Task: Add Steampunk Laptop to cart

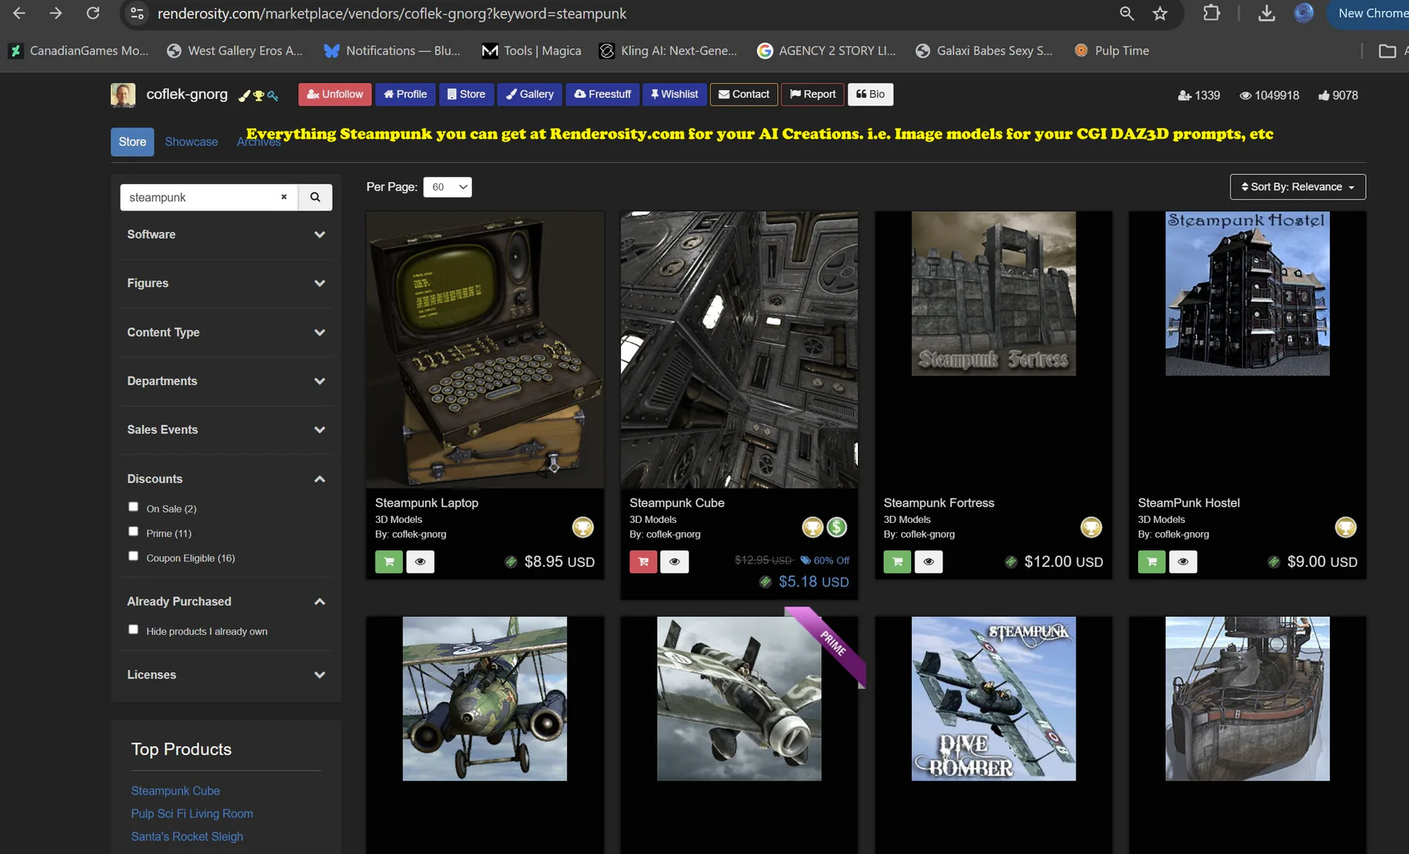Action: [388, 561]
